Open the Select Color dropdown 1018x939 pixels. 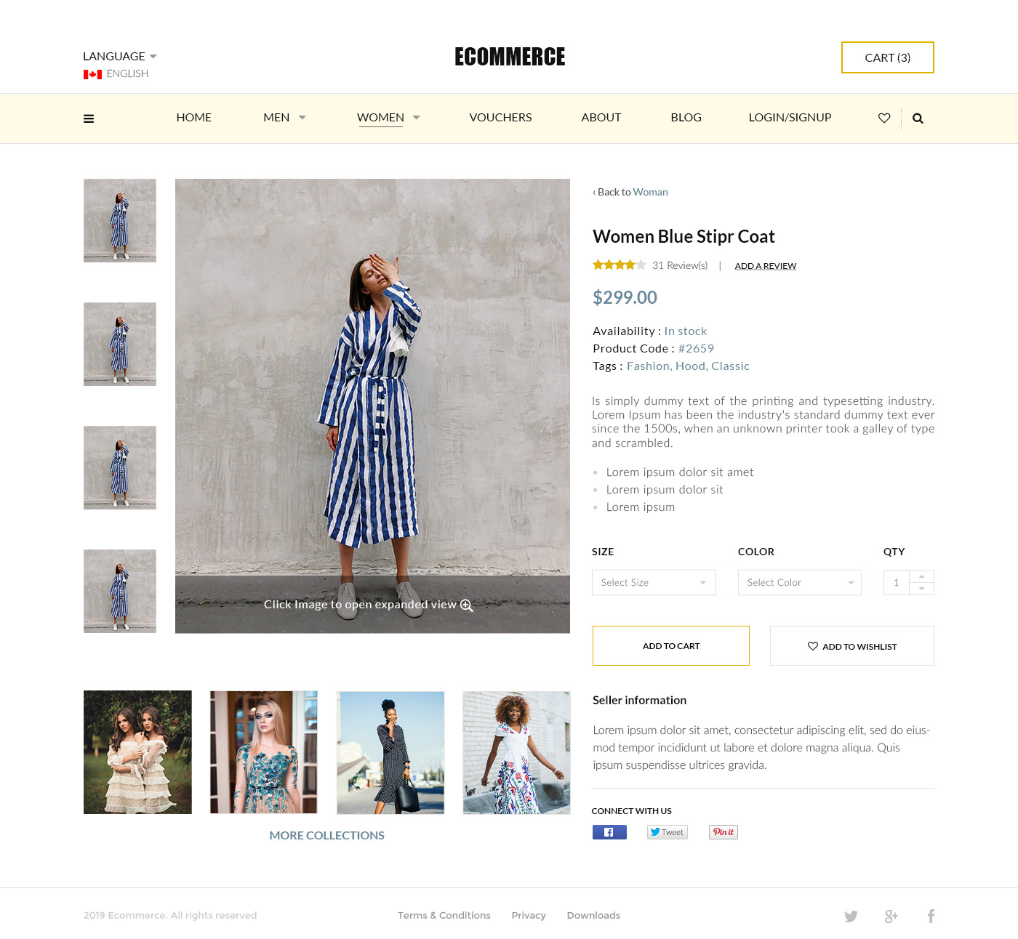(x=800, y=582)
